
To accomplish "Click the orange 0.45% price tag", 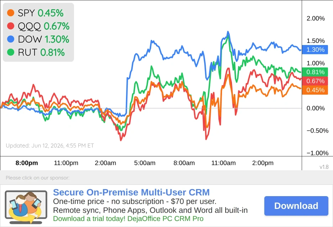I will pyautogui.click(x=315, y=90).
